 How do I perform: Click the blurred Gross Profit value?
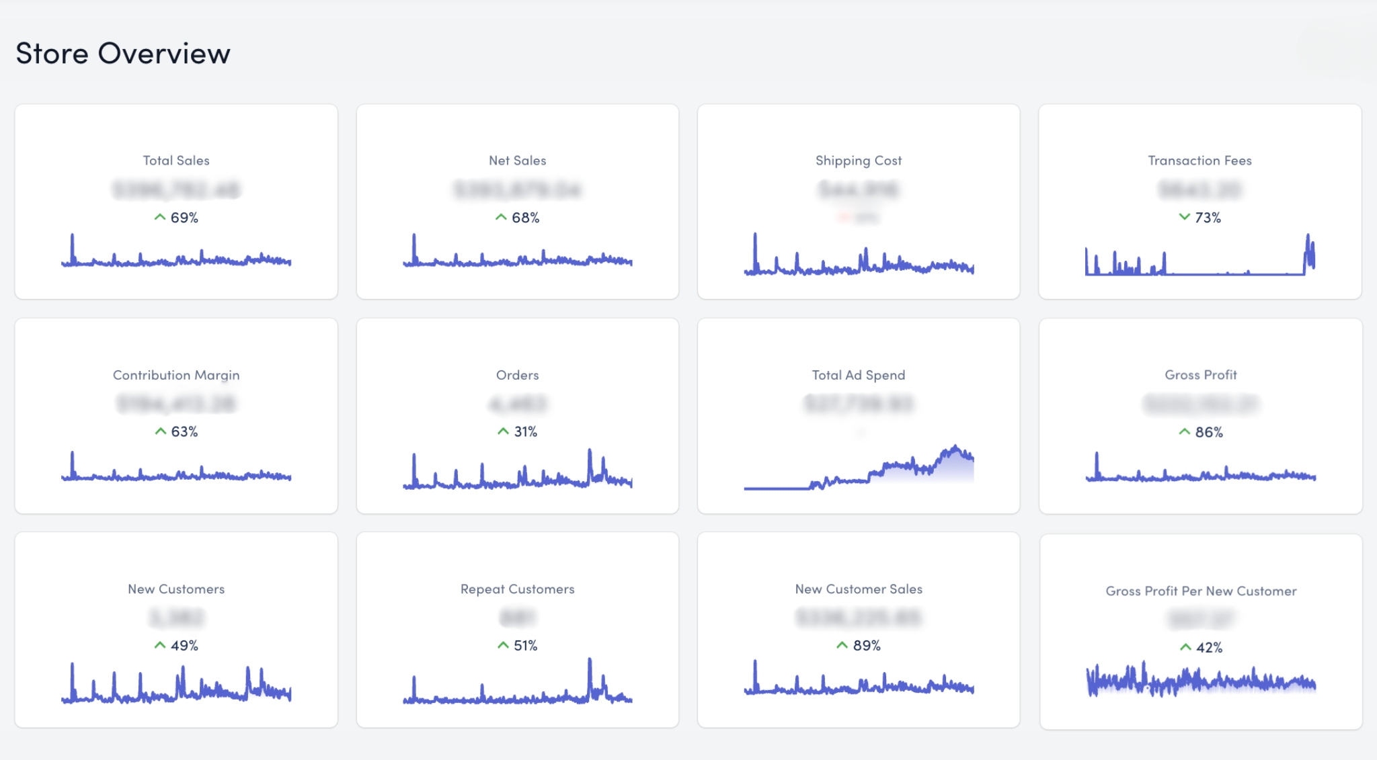pyautogui.click(x=1201, y=404)
